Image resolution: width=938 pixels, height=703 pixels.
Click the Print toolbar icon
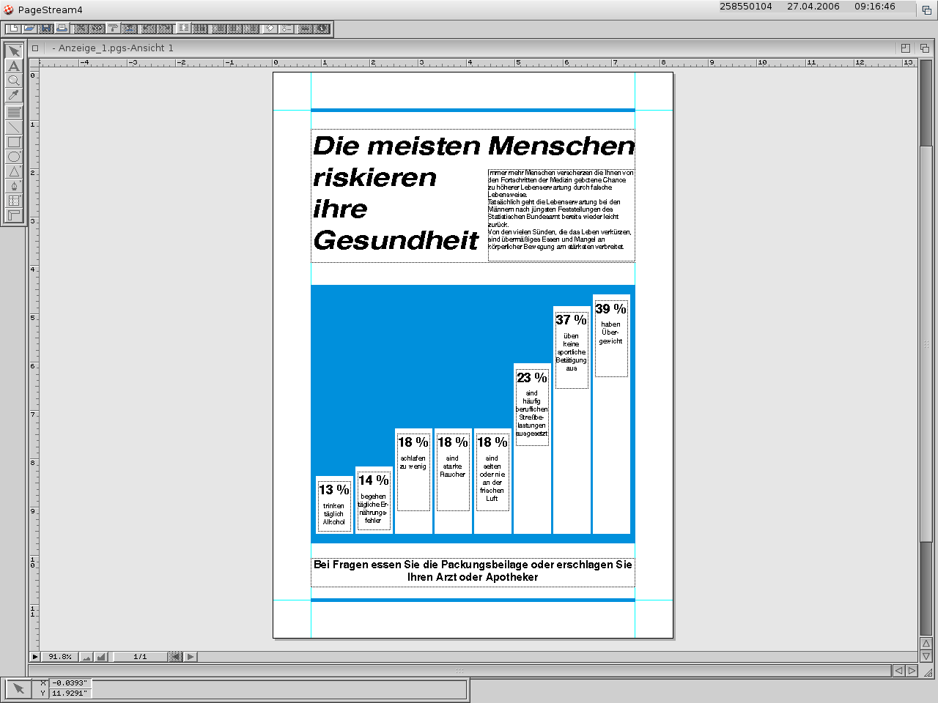[x=62, y=29]
